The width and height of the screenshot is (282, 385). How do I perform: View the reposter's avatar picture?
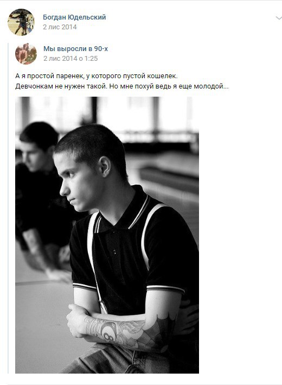[x=21, y=22]
